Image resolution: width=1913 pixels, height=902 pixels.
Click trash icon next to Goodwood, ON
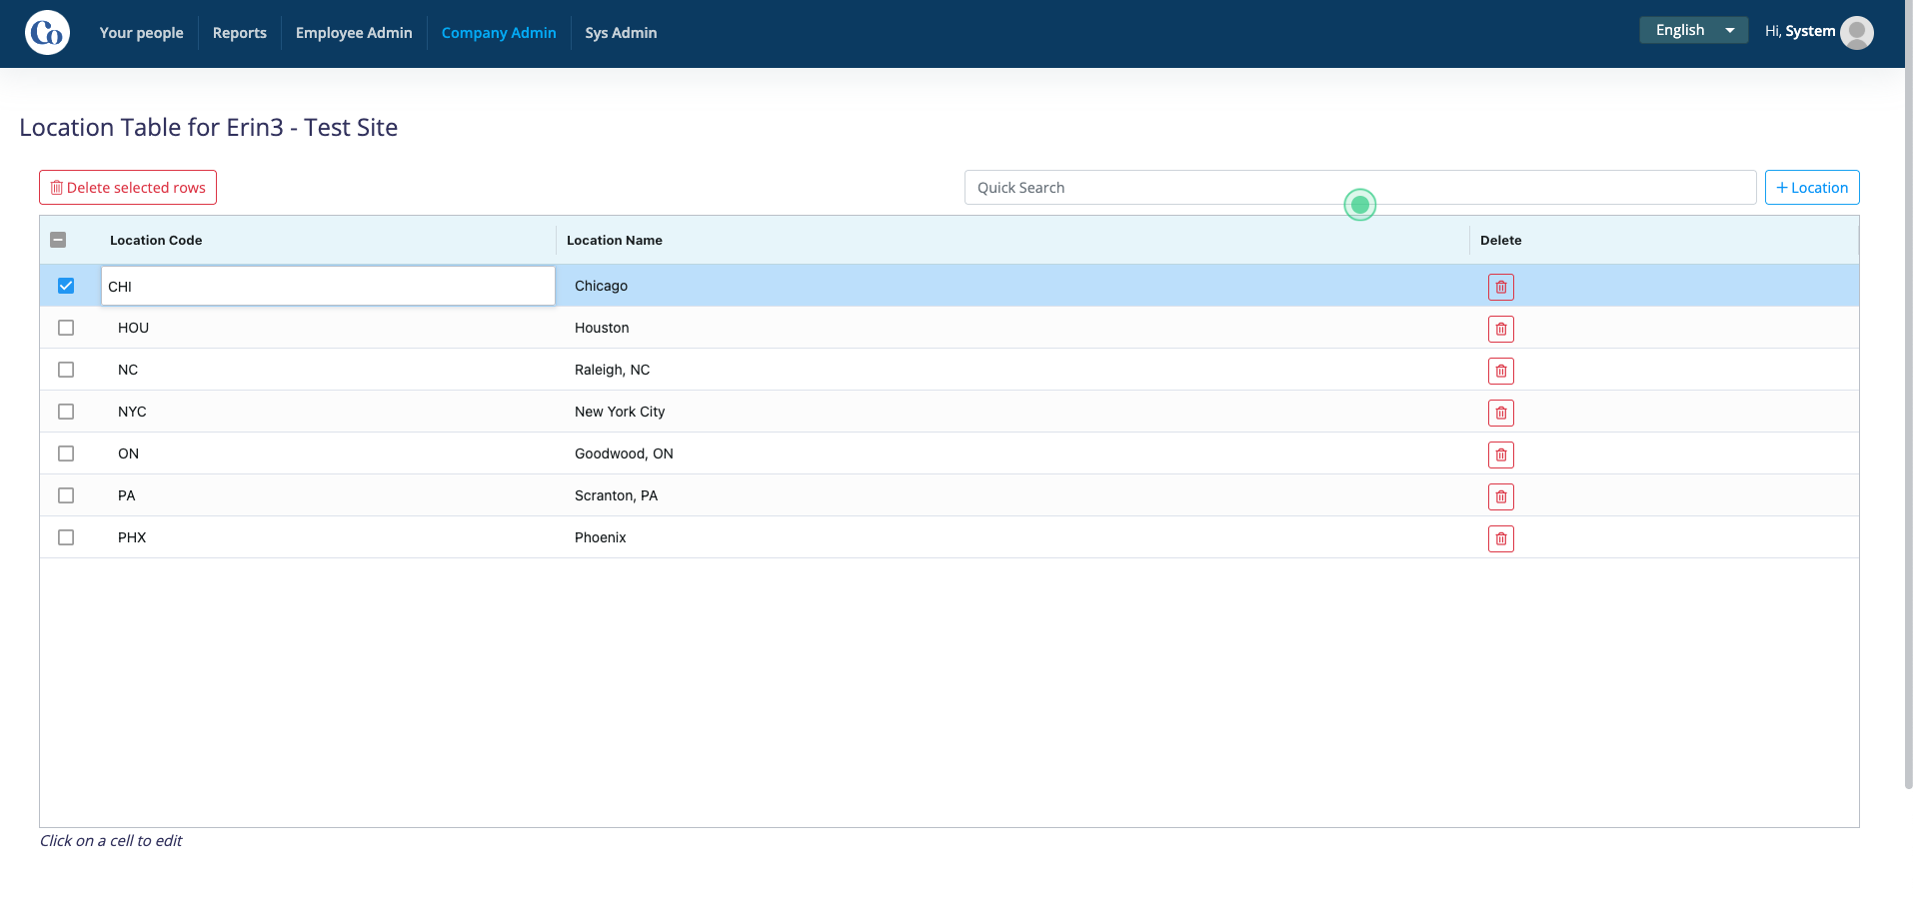[x=1500, y=454]
